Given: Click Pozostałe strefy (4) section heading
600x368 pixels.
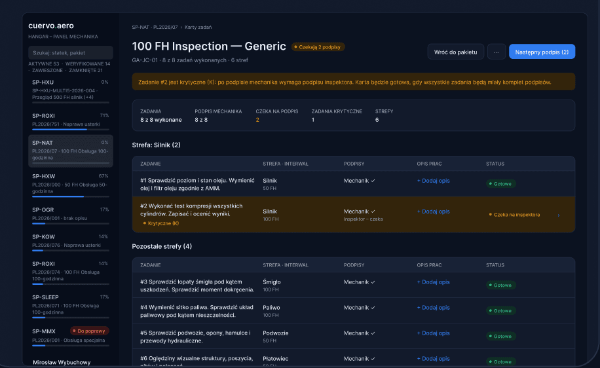Looking at the screenshot, I should click(162, 246).
